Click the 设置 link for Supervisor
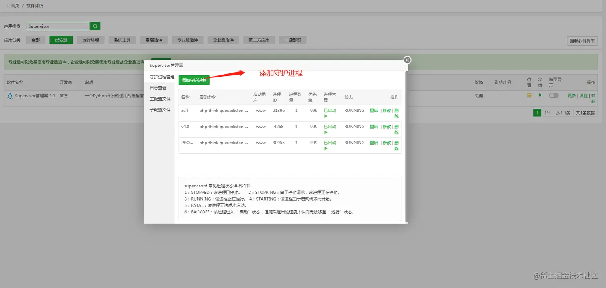The height and width of the screenshot is (288, 606). point(584,96)
